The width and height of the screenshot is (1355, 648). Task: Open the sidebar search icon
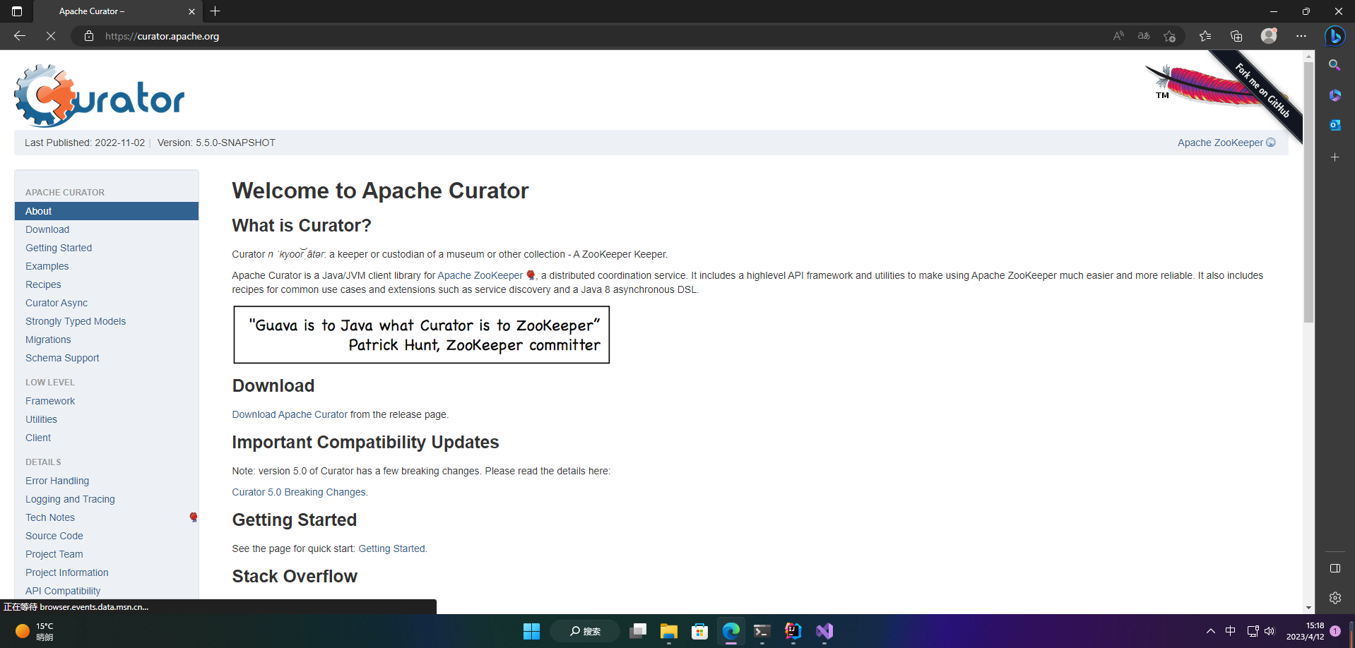(1335, 65)
